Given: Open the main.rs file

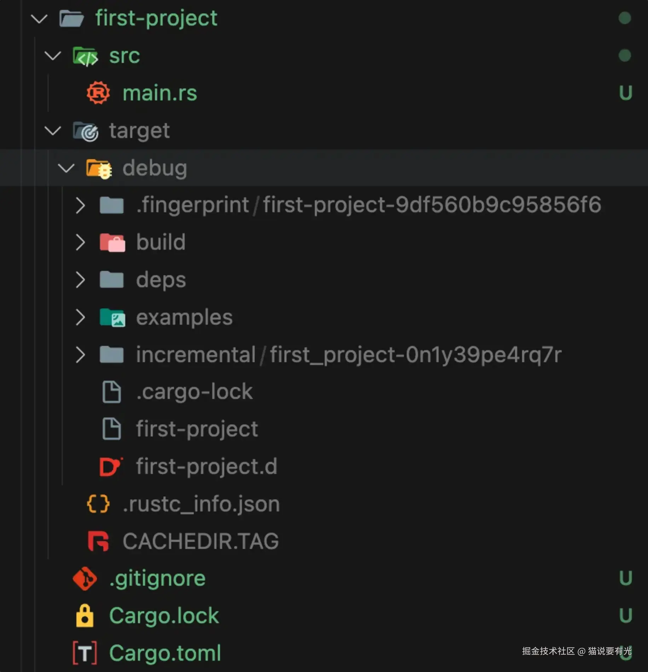Looking at the screenshot, I should (x=160, y=93).
